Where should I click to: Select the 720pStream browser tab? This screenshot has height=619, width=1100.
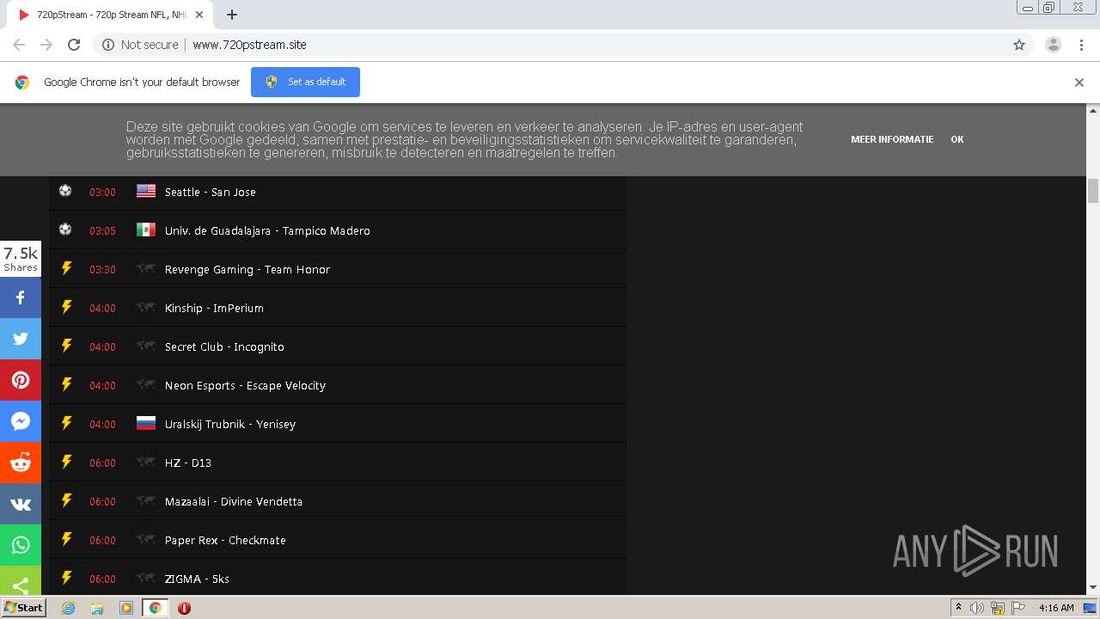pyautogui.click(x=110, y=15)
